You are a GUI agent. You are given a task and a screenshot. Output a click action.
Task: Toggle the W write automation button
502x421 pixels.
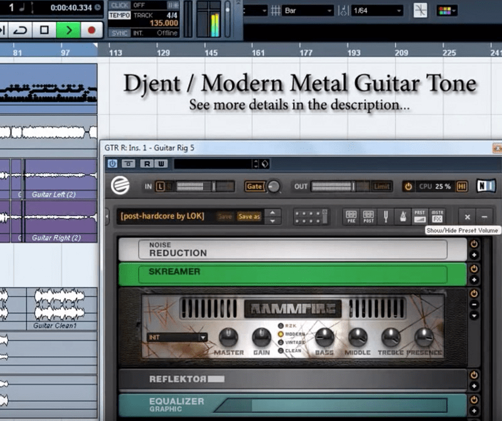(161, 164)
